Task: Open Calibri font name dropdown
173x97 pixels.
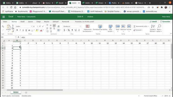Action: (31, 26)
